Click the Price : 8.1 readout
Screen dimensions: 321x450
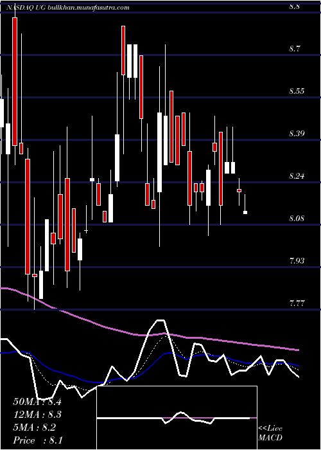click(x=38, y=440)
